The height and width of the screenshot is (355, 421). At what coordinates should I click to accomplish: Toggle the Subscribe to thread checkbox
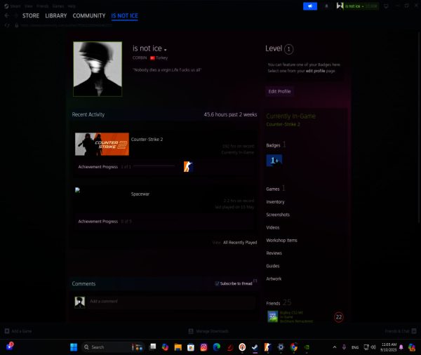tap(218, 283)
